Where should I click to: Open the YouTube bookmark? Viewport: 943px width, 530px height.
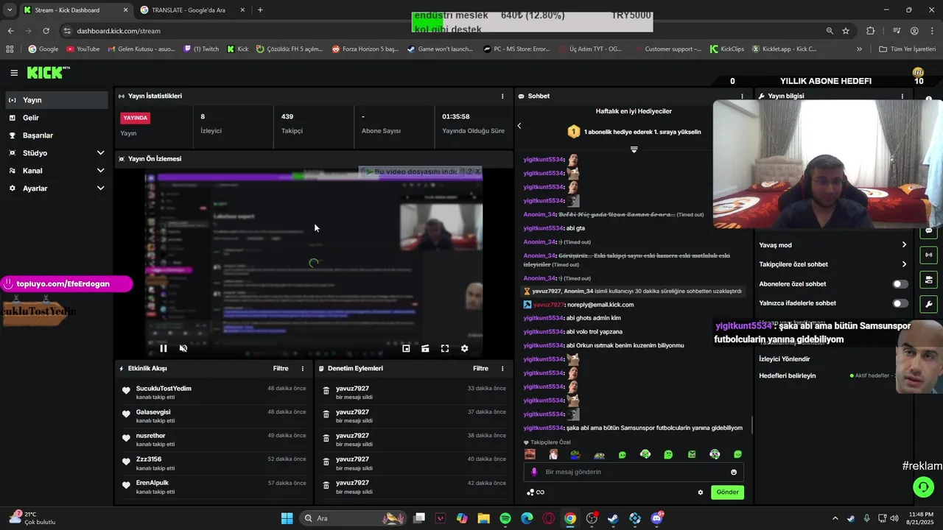[x=83, y=49]
